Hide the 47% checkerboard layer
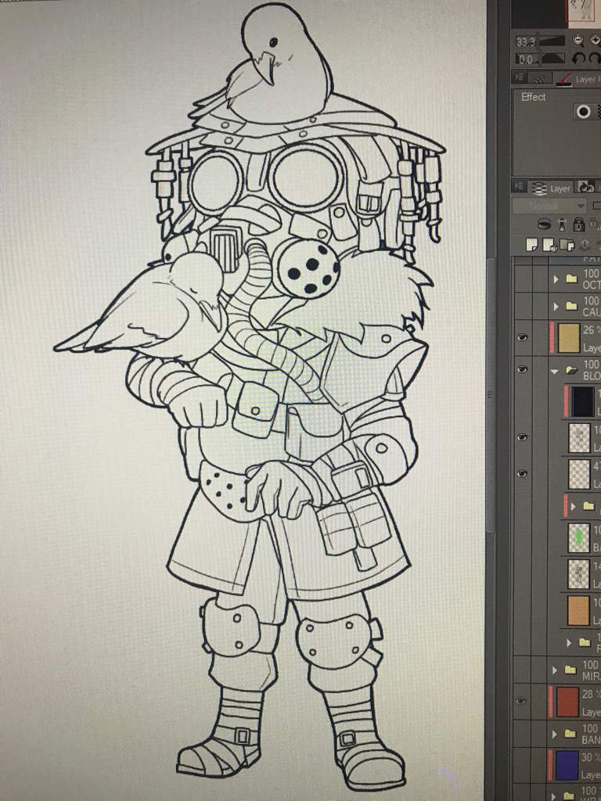The image size is (601, 801). coord(522,473)
